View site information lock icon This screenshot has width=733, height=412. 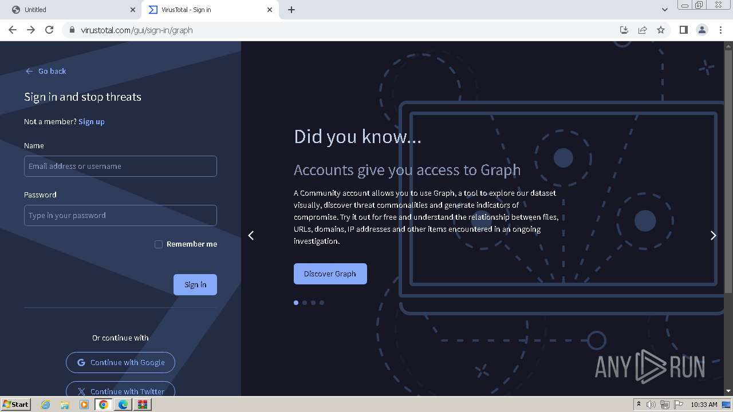tap(72, 30)
